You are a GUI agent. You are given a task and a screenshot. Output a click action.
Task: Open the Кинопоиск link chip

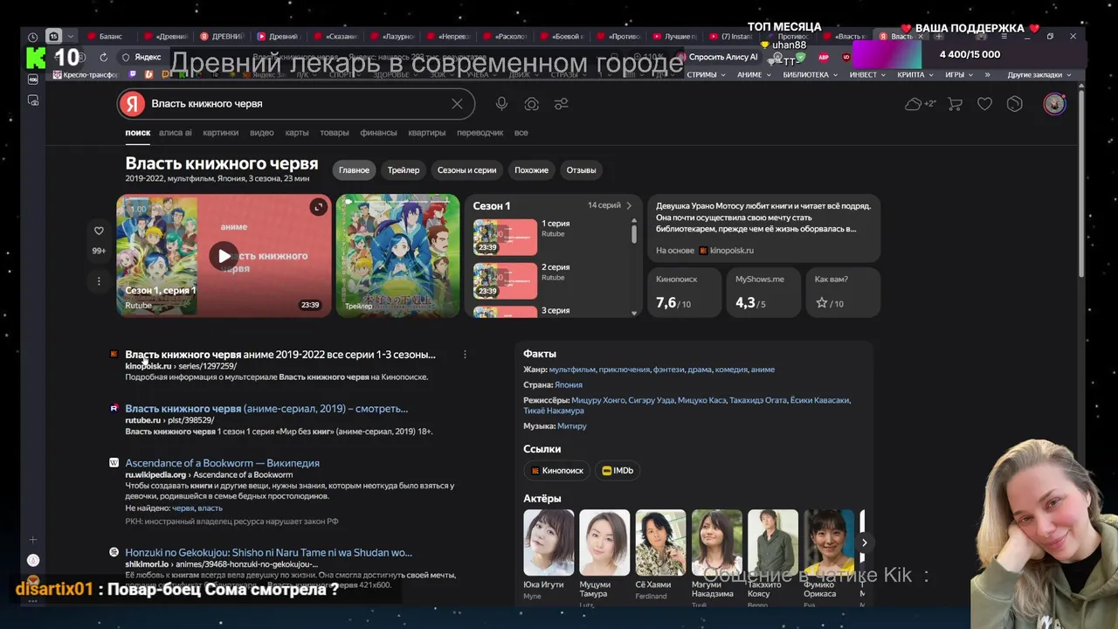click(x=557, y=470)
